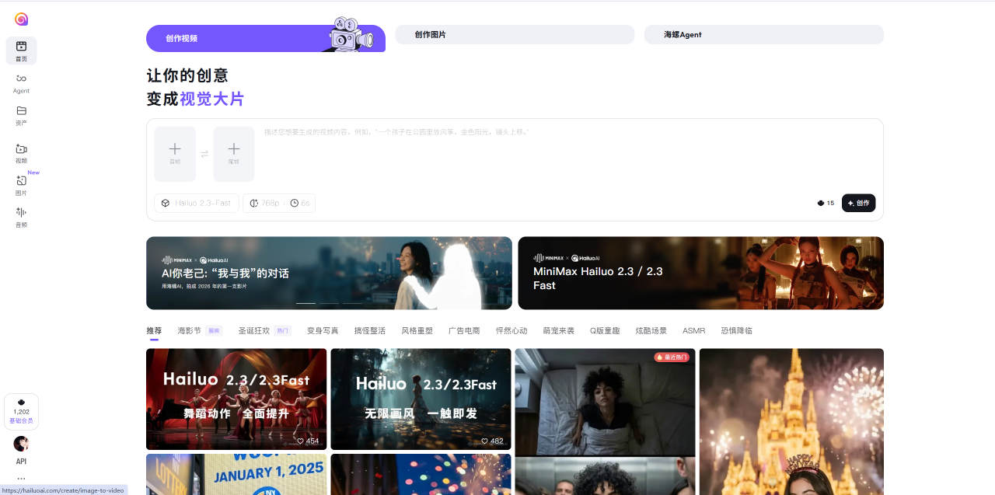Select the 广告电商 category tab
The height and width of the screenshot is (495, 995).
coord(464,330)
